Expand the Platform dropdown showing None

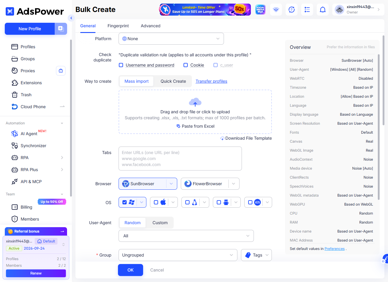point(171,39)
